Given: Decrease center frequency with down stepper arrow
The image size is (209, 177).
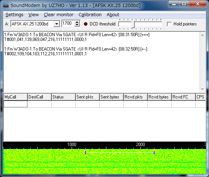Looking at the screenshot, I should click(x=77, y=25).
